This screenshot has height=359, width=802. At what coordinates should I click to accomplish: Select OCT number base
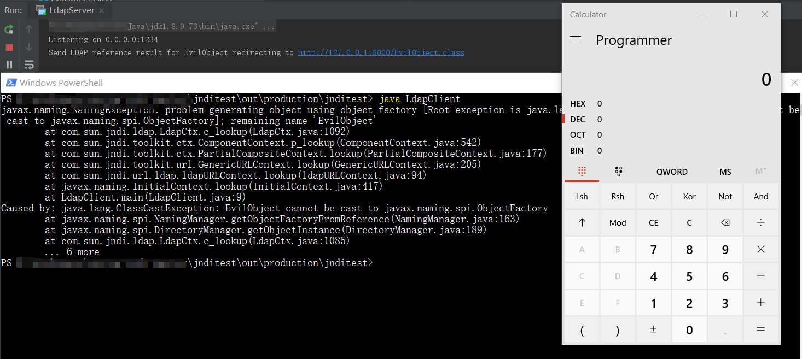(578, 135)
